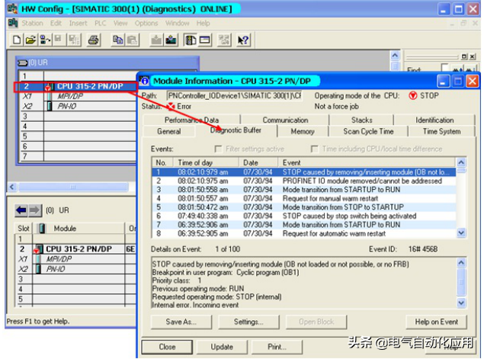Click the forward arrow above the slot table

(x=35, y=209)
